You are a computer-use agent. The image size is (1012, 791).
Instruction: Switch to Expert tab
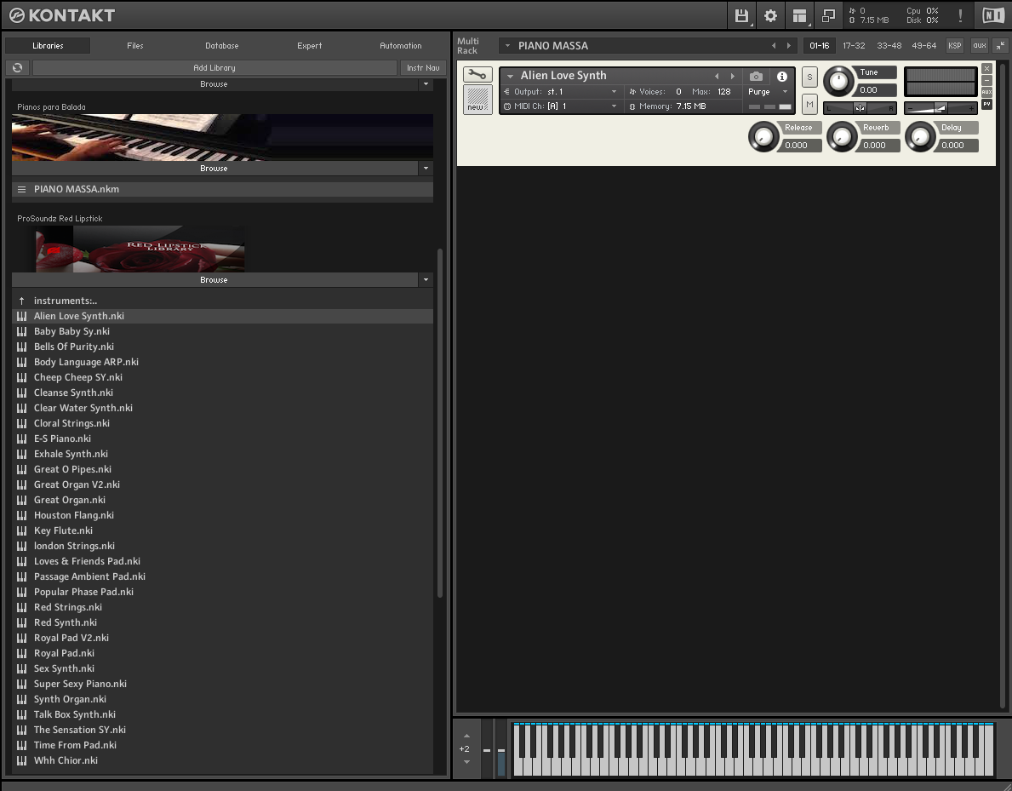click(x=309, y=46)
